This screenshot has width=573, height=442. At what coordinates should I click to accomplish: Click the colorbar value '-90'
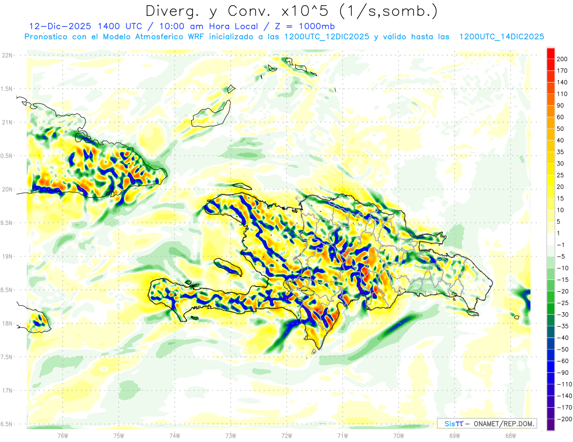point(562,372)
